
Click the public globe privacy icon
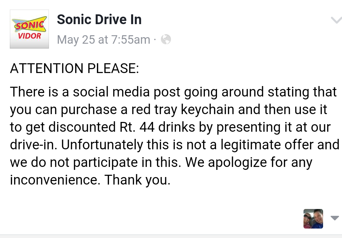[166, 39]
